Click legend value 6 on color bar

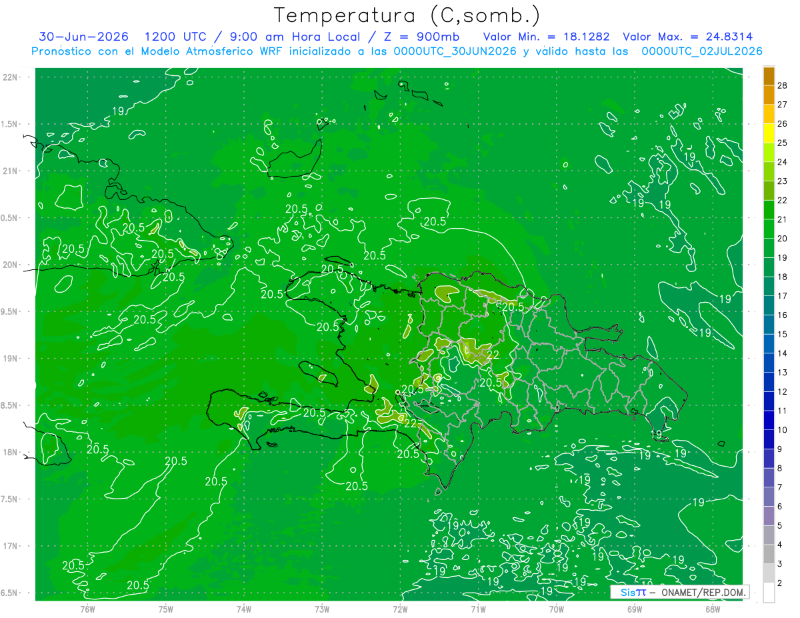click(781, 507)
